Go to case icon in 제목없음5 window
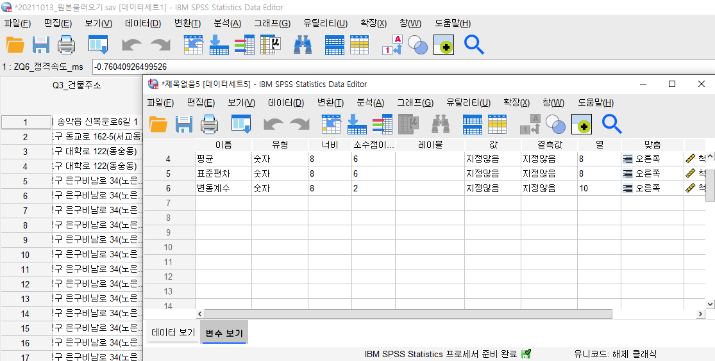The height and width of the screenshot is (361, 715). (x=332, y=124)
